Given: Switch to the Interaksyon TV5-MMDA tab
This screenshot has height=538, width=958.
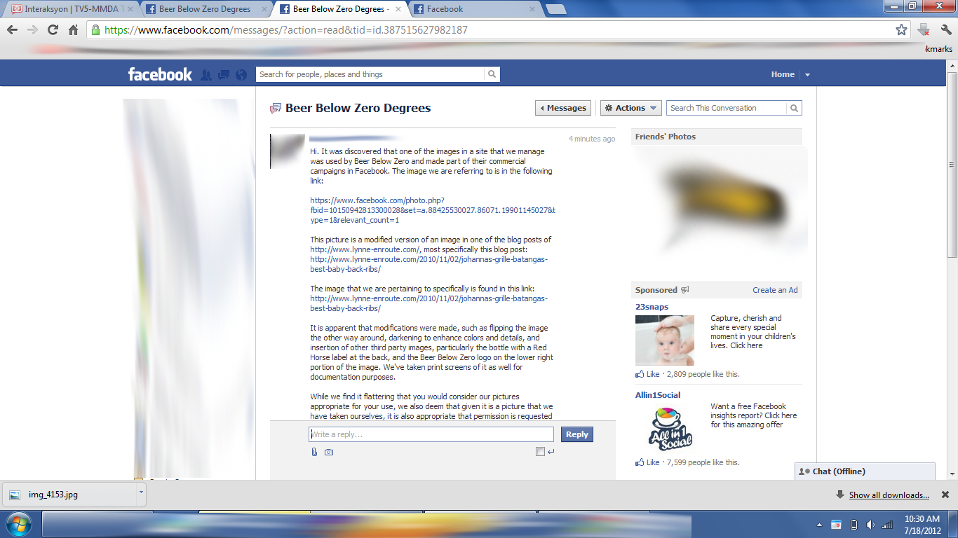Looking at the screenshot, I should (71, 9).
